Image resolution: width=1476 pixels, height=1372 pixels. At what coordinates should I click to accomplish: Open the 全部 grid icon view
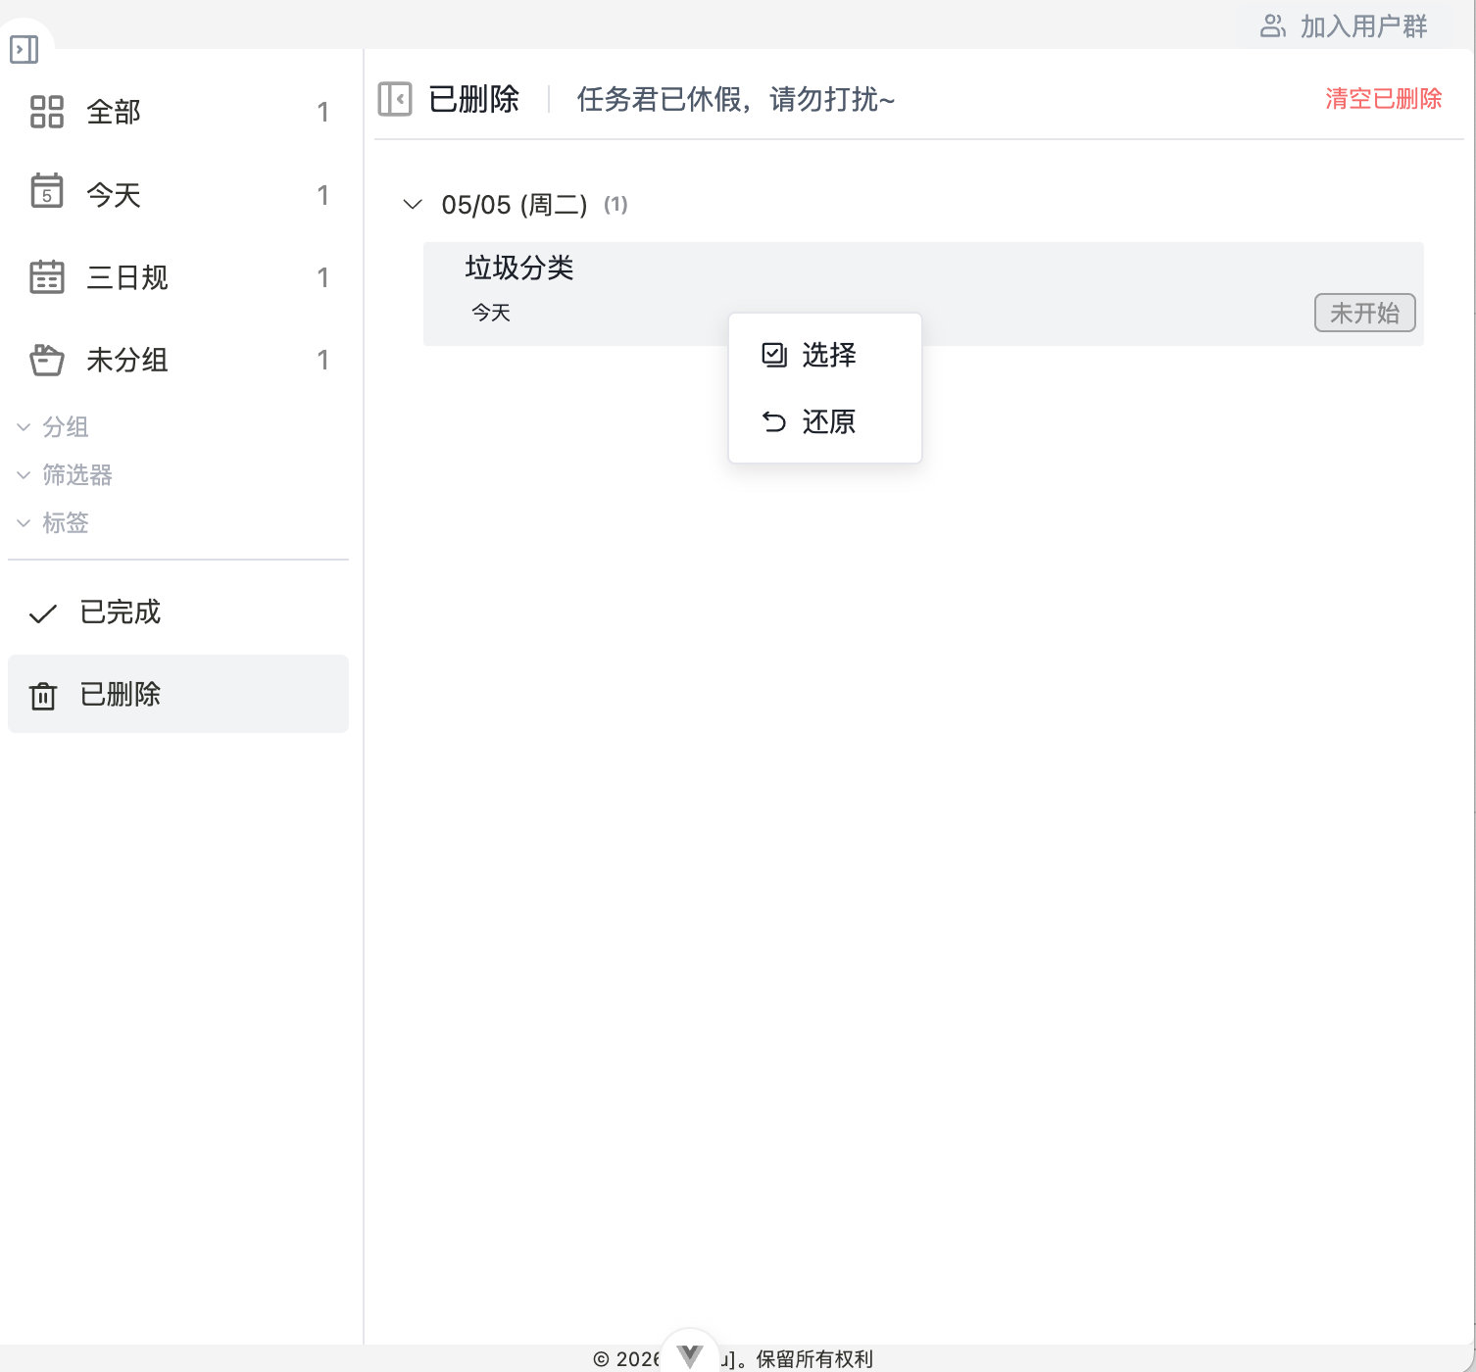(47, 112)
